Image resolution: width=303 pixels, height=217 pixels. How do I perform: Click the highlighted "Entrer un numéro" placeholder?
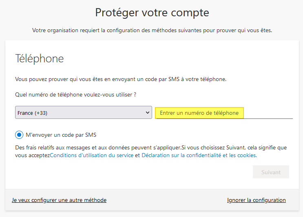tap(199, 113)
